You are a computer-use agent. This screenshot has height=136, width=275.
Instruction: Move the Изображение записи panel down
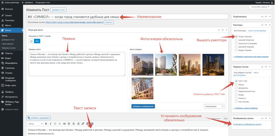tap(266, 118)
